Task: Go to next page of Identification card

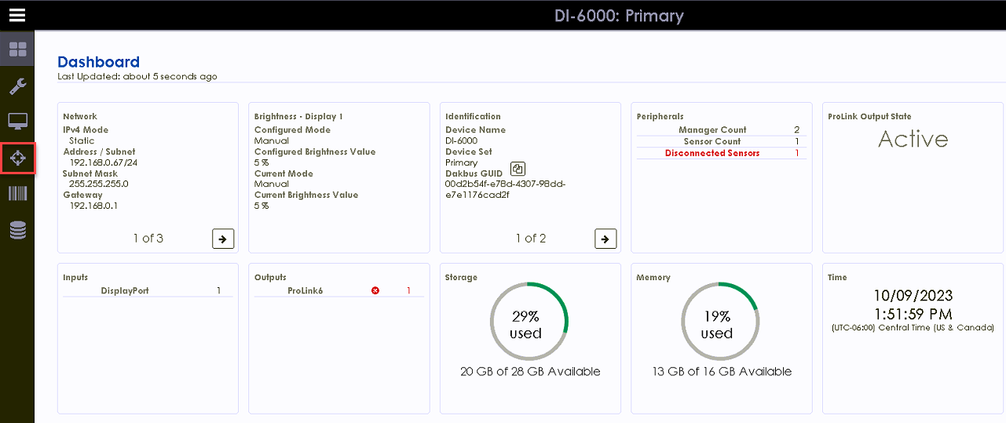Action: pyautogui.click(x=605, y=239)
